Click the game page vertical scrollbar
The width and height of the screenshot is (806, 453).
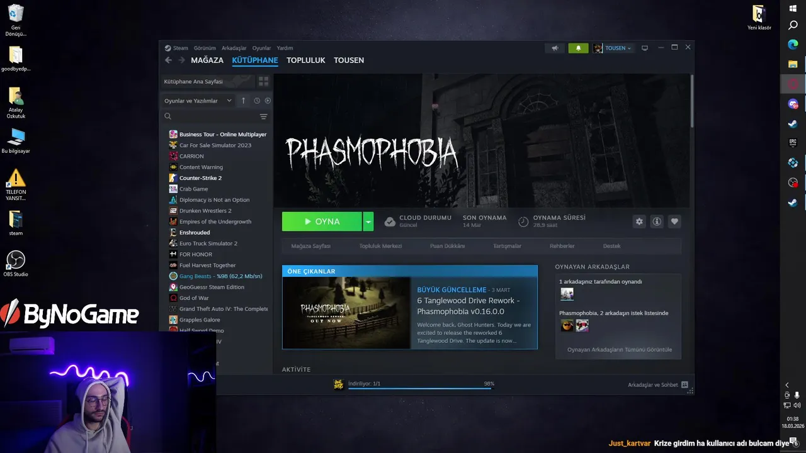[691, 101]
